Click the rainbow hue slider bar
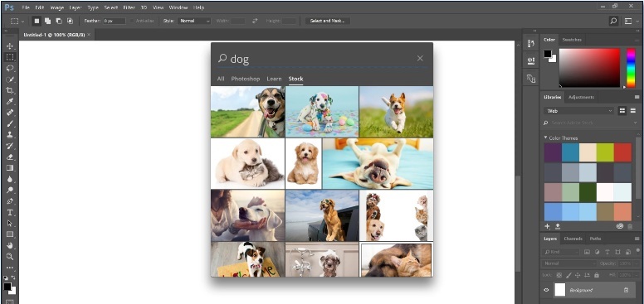This screenshot has height=304, width=644. click(x=631, y=68)
